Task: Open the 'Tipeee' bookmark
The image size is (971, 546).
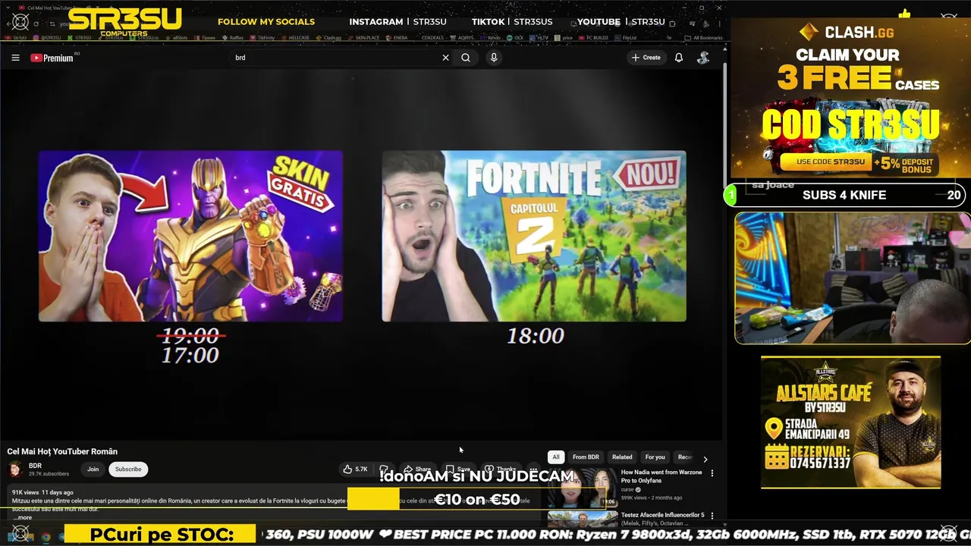Action: [206, 37]
